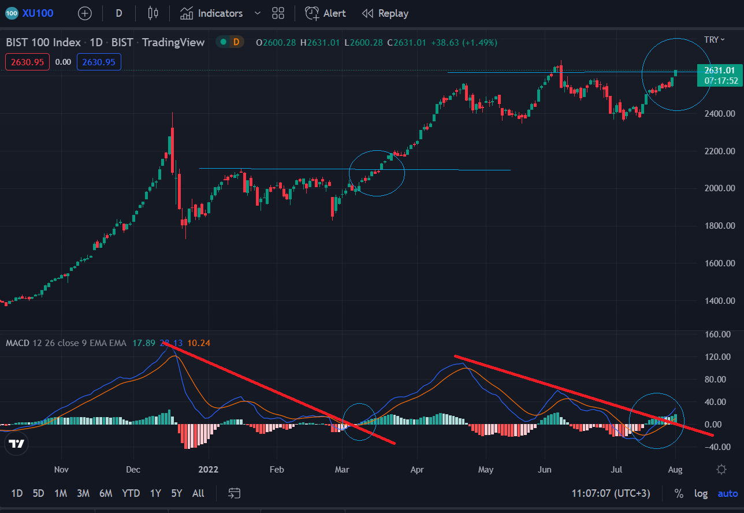Switch to the 1D date range
This screenshot has width=744, height=513.
click(x=17, y=493)
